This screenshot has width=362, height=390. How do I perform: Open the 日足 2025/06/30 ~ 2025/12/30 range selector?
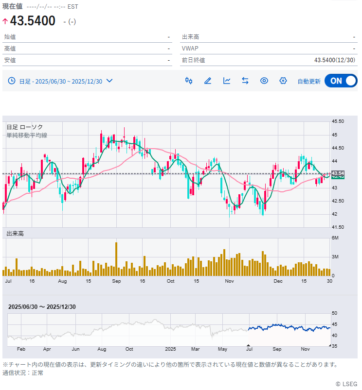pos(60,81)
